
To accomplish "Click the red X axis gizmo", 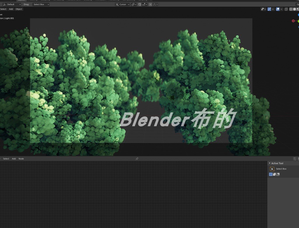I will click(x=293, y=21).
